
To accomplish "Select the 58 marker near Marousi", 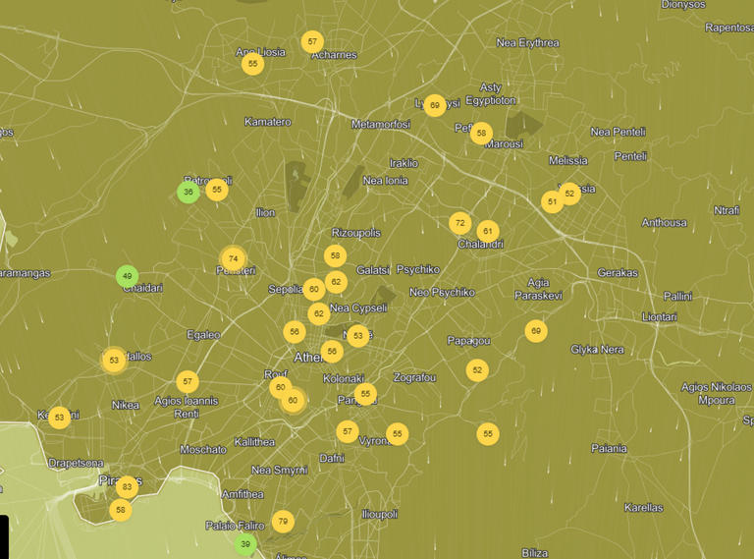I will click(x=480, y=133).
